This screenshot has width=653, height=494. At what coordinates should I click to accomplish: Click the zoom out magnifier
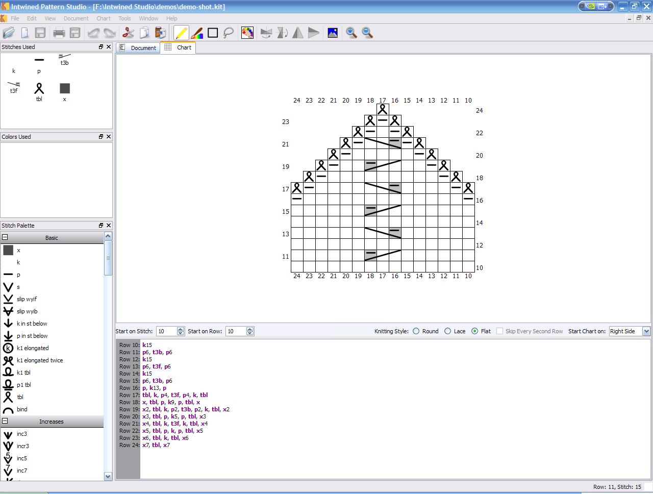pos(367,33)
